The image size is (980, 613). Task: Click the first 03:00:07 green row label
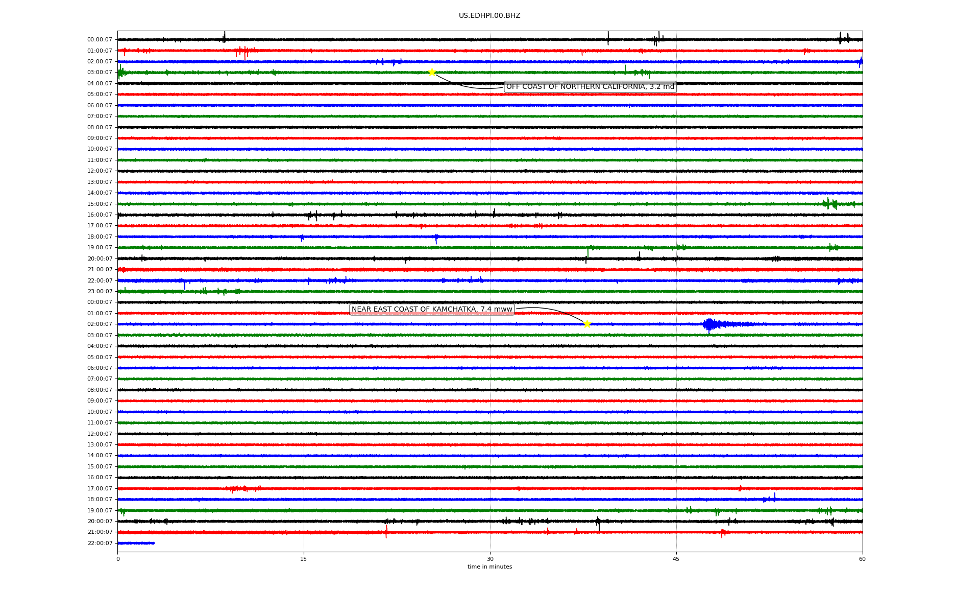(x=100, y=73)
